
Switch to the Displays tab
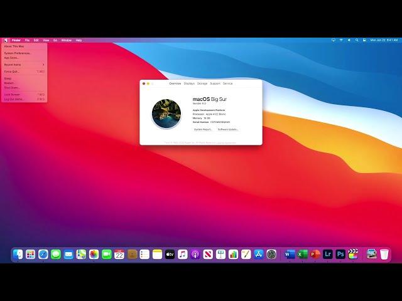tap(189, 83)
